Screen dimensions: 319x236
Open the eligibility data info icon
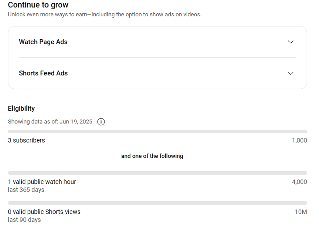(x=101, y=122)
